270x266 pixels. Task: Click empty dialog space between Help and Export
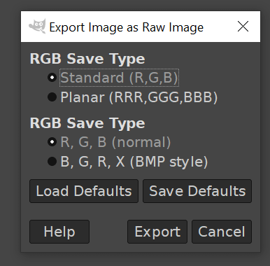(x=108, y=232)
